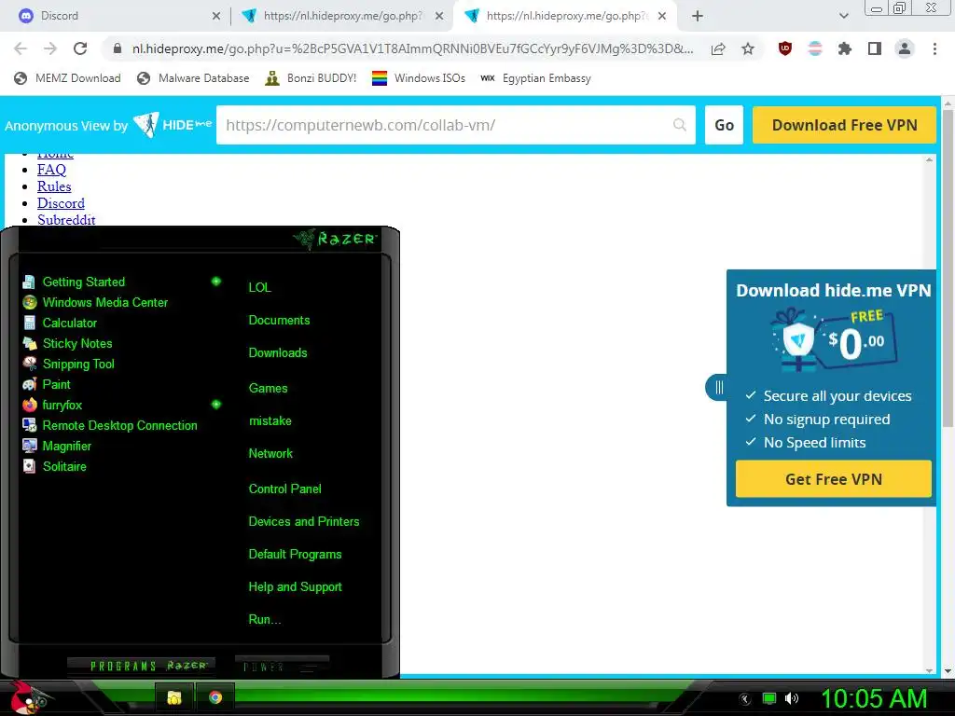Open the LOL user folder
Image resolution: width=955 pixels, height=716 pixels.
[x=259, y=287]
